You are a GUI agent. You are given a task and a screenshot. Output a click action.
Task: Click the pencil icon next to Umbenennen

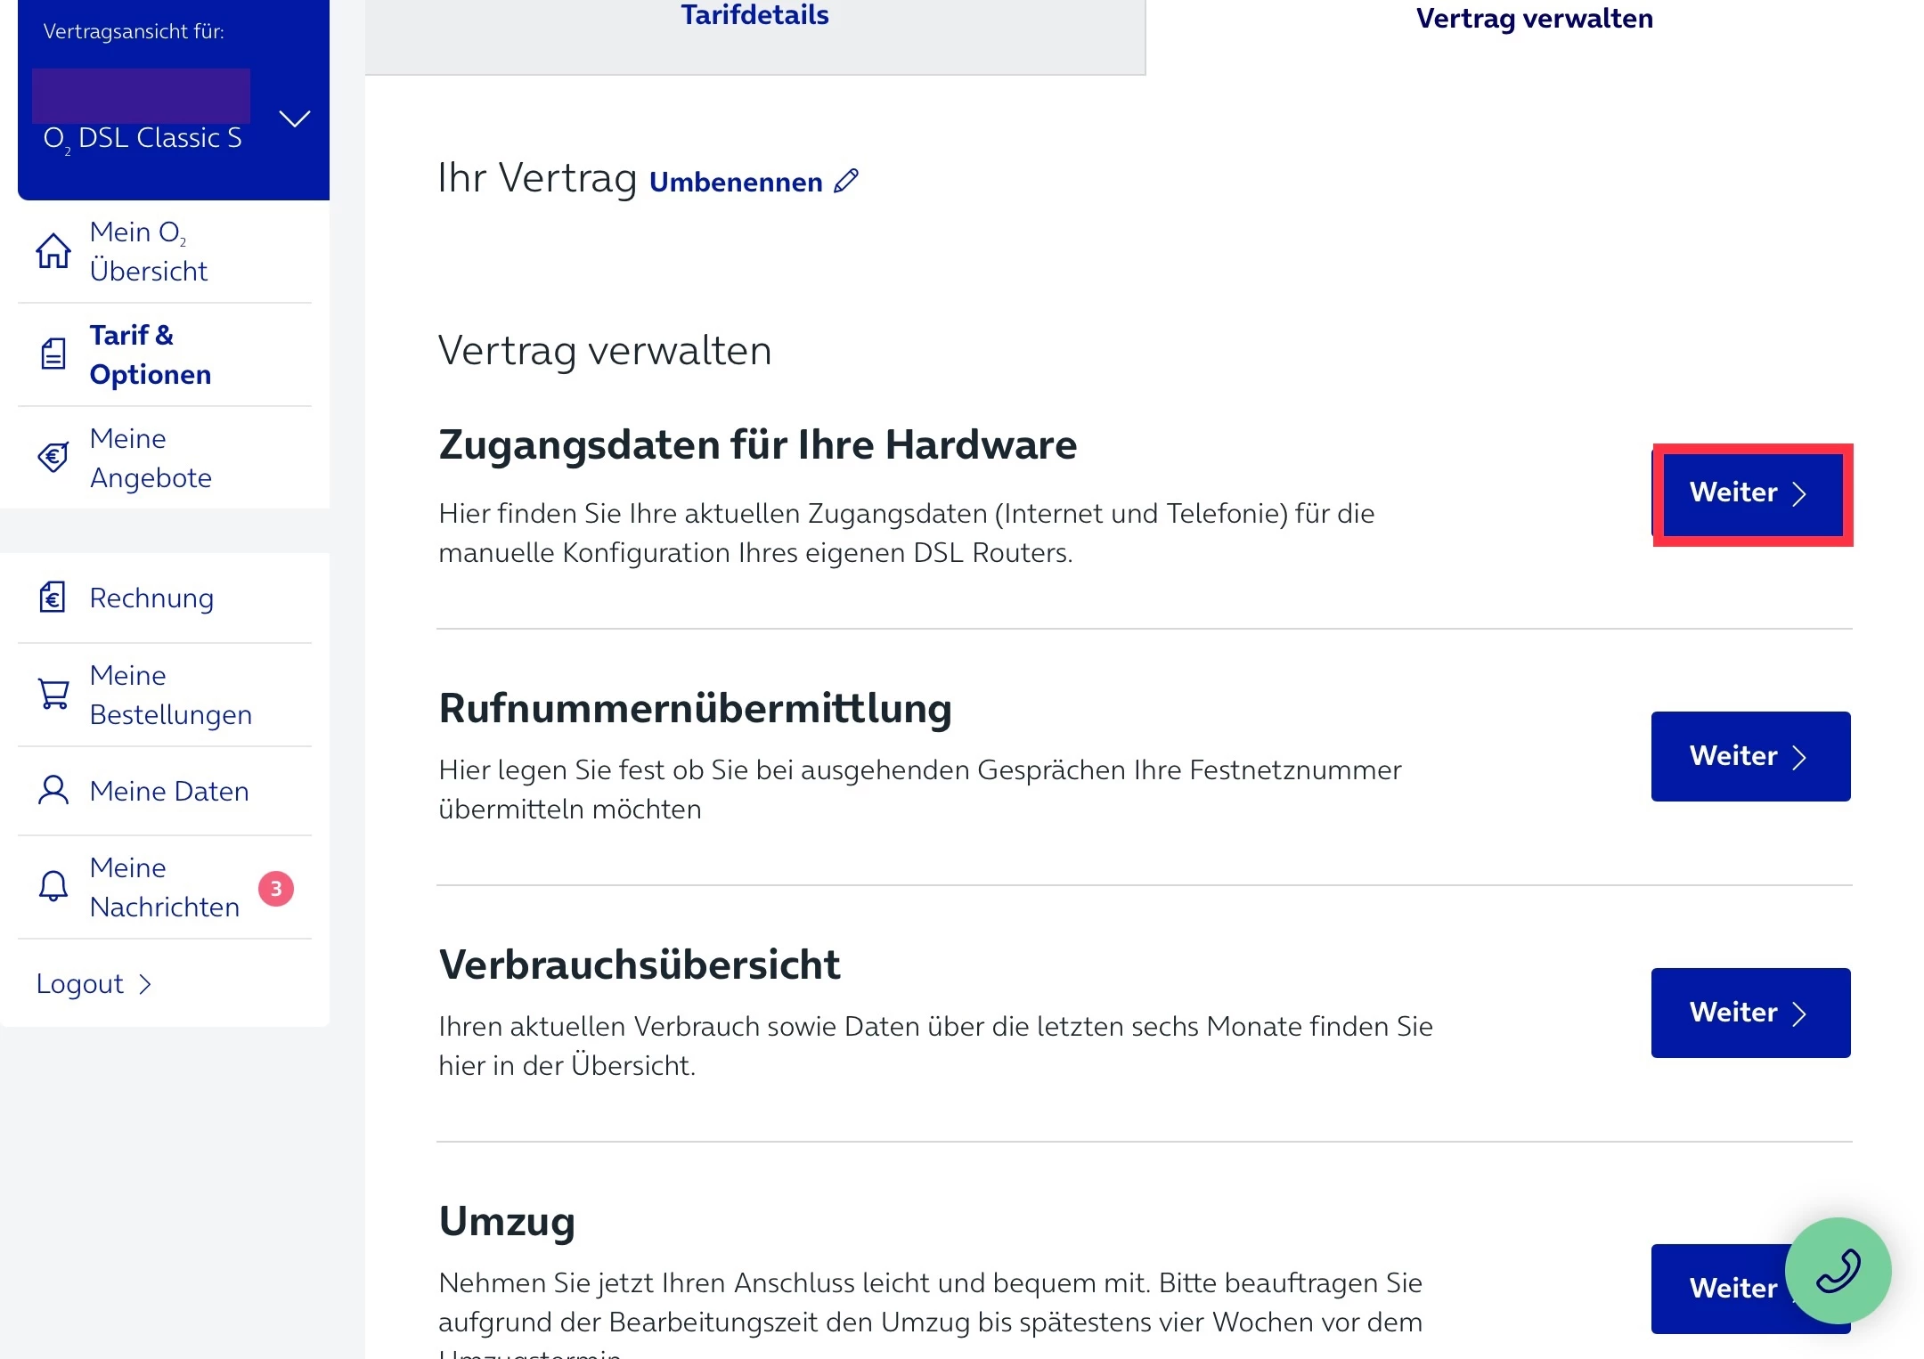click(x=846, y=181)
